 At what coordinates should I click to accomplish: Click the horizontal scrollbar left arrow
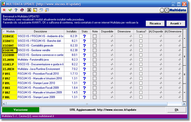4,104
